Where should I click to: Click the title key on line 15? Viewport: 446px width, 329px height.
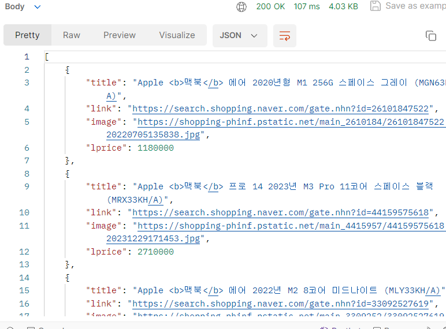pos(104,290)
